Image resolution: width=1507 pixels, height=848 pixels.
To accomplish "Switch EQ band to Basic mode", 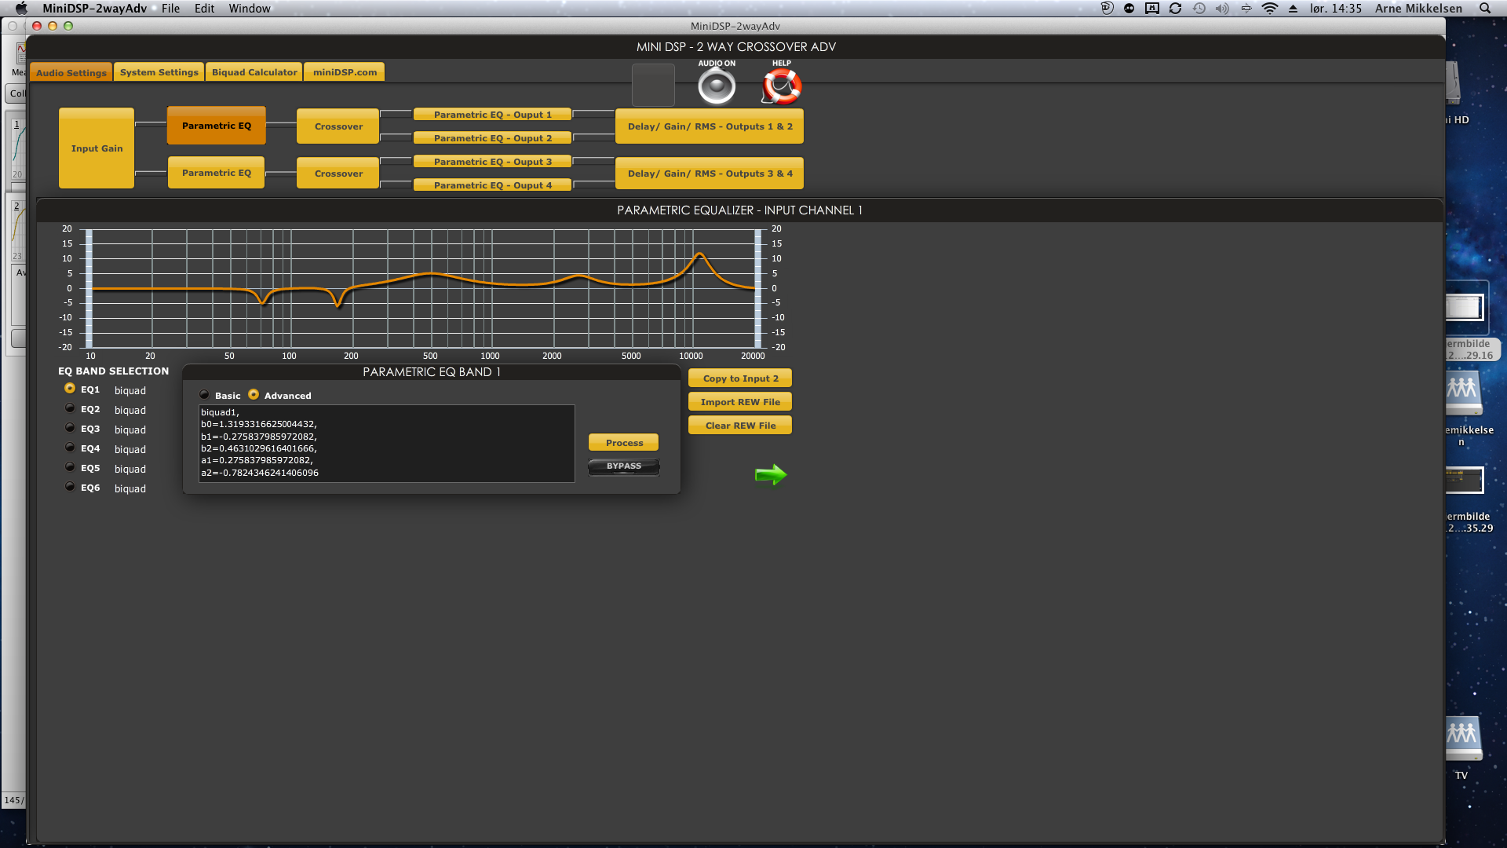I will click(x=205, y=395).
